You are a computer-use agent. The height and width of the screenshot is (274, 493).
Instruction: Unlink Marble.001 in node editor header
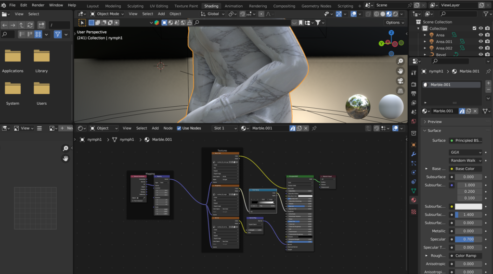306,128
